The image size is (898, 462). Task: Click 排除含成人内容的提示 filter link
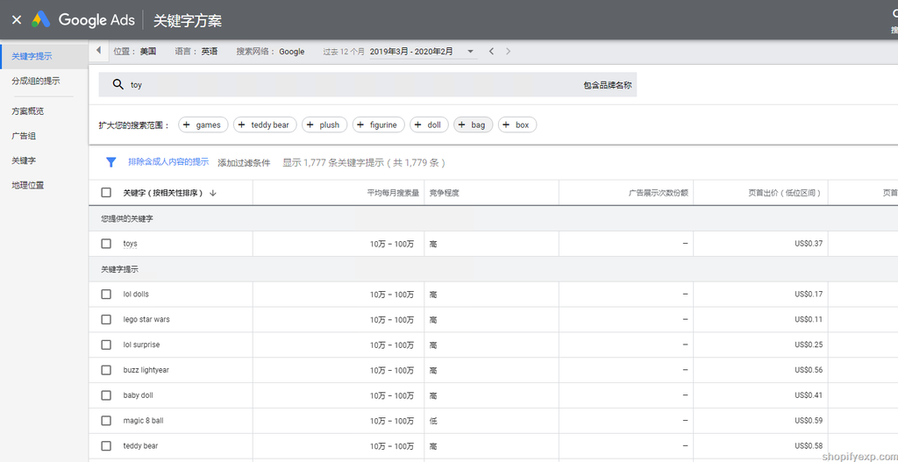click(x=168, y=162)
